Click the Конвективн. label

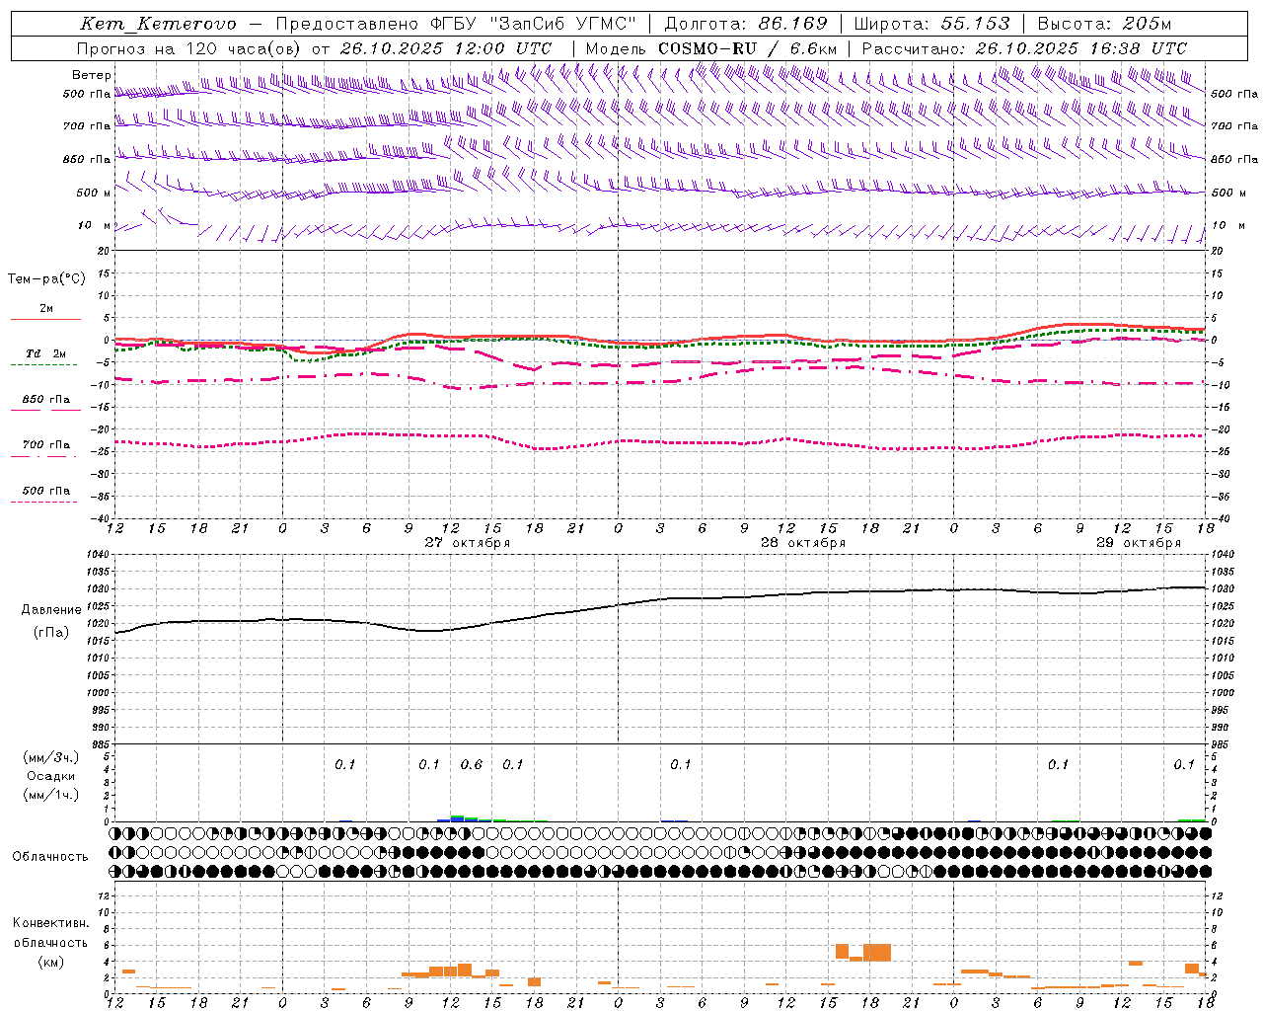(51, 923)
